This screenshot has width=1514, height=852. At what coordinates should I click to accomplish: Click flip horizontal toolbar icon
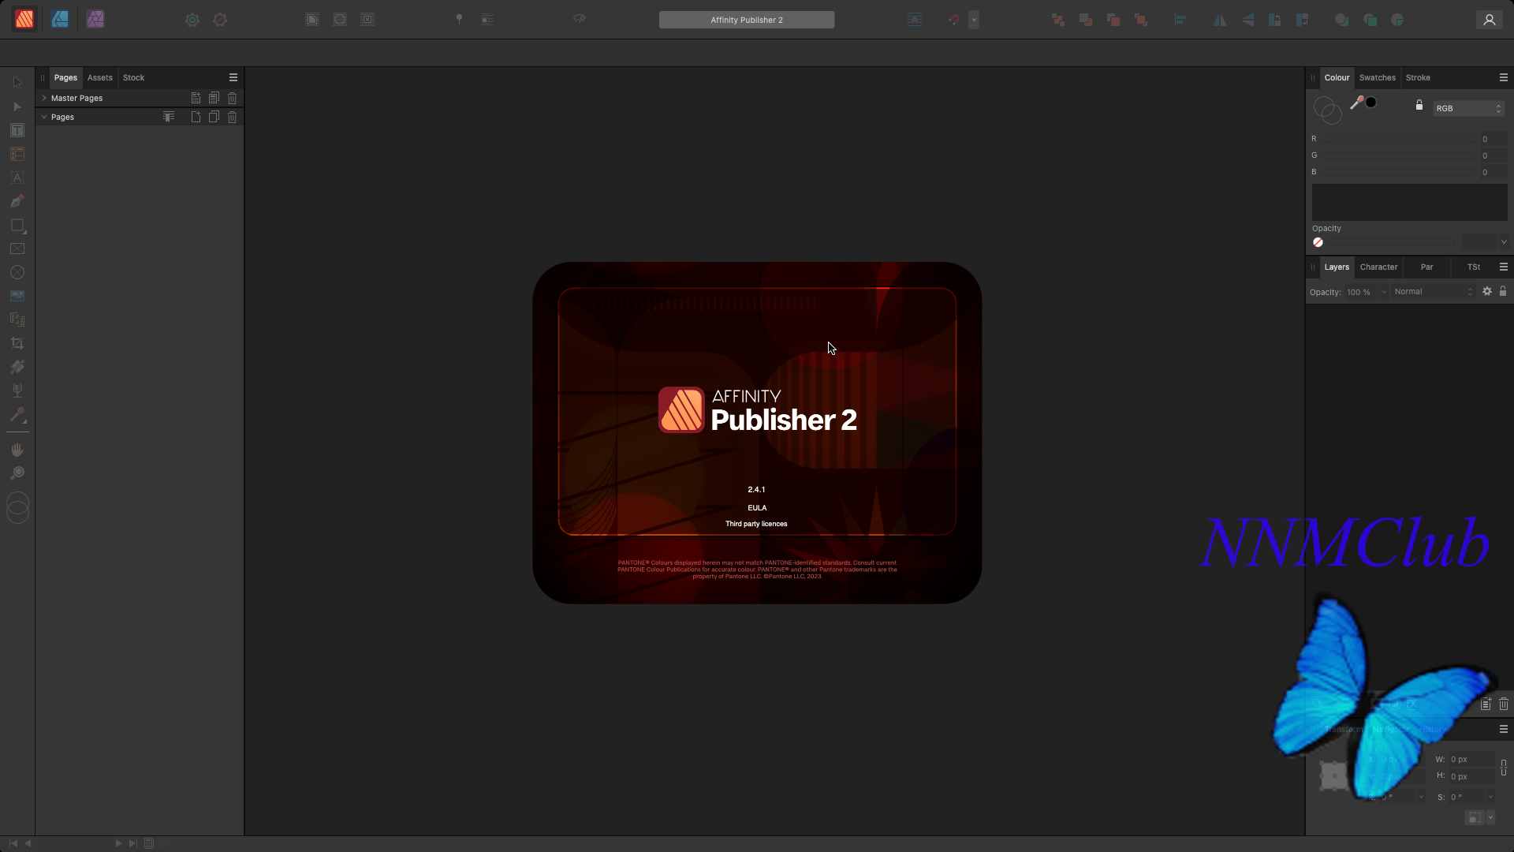click(x=1220, y=20)
